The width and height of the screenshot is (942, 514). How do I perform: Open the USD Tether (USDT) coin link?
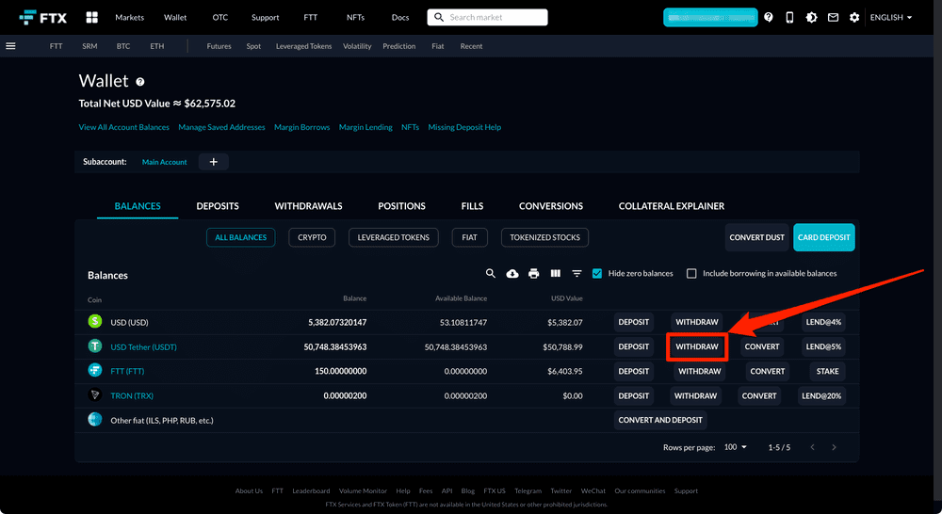click(143, 347)
